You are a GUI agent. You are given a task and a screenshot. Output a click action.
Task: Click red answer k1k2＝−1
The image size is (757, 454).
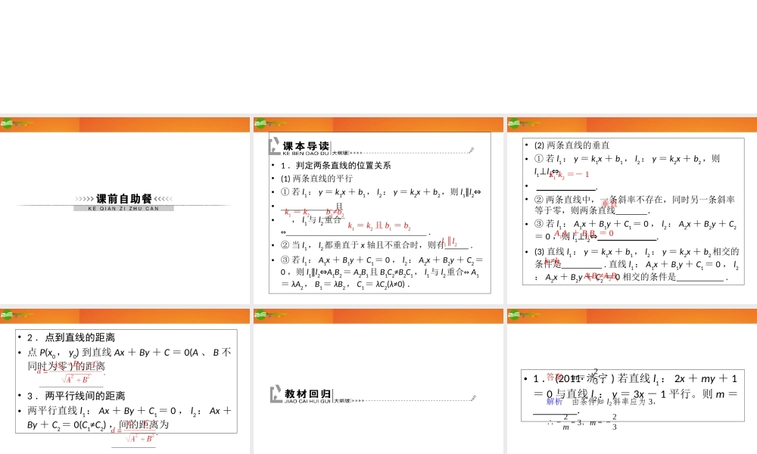pos(569,175)
